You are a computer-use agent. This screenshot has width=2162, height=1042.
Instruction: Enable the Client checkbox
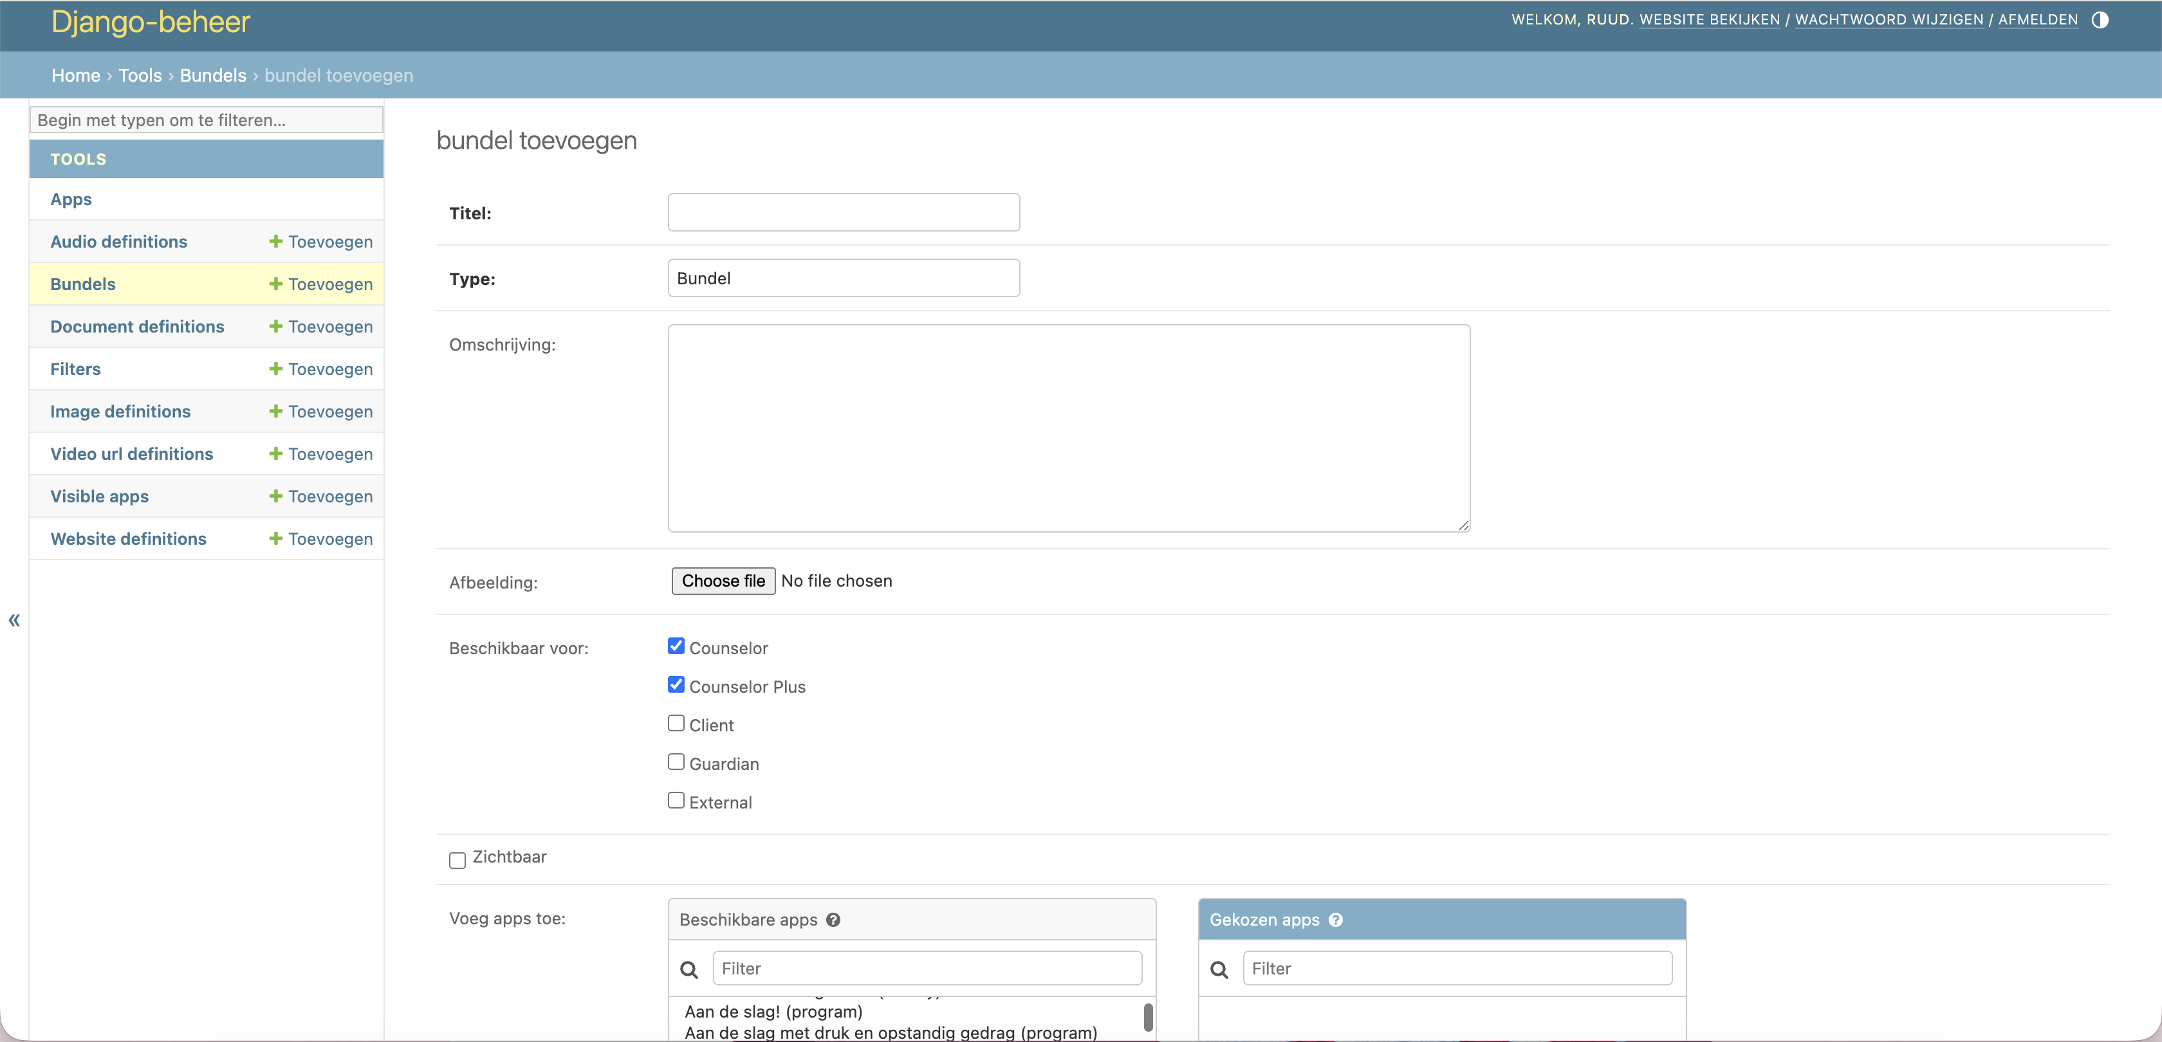click(x=676, y=723)
